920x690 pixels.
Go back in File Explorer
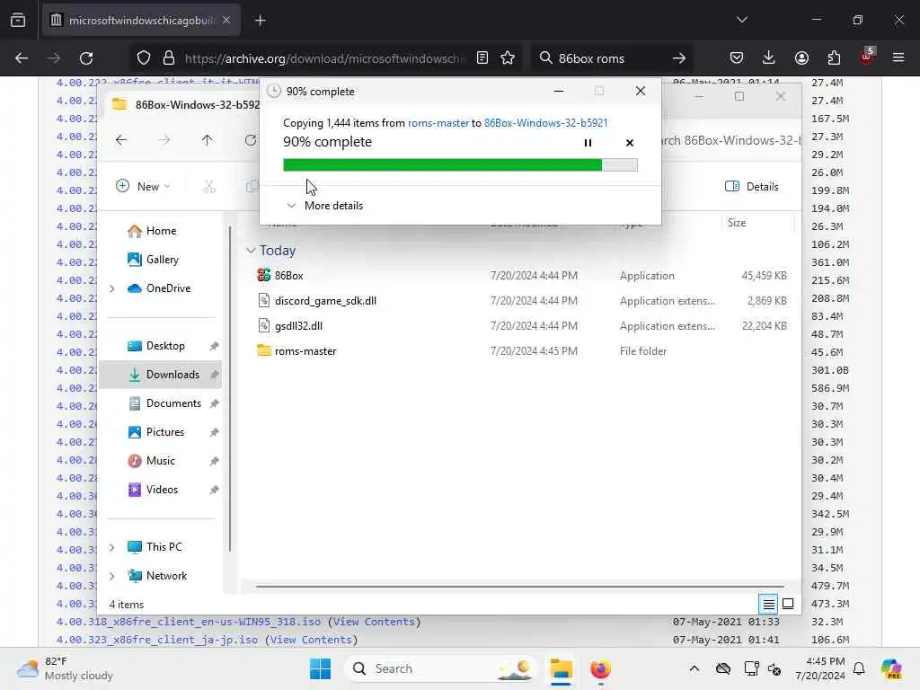[x=121, y=140]
